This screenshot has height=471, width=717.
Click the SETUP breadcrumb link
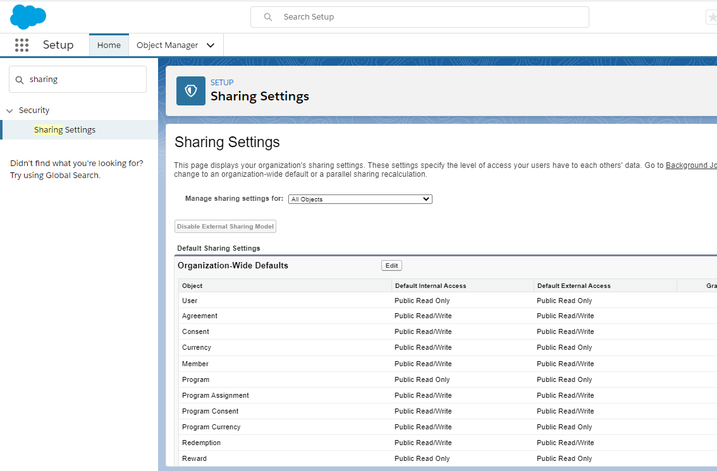pyautogui.click(x=222, y=83)
